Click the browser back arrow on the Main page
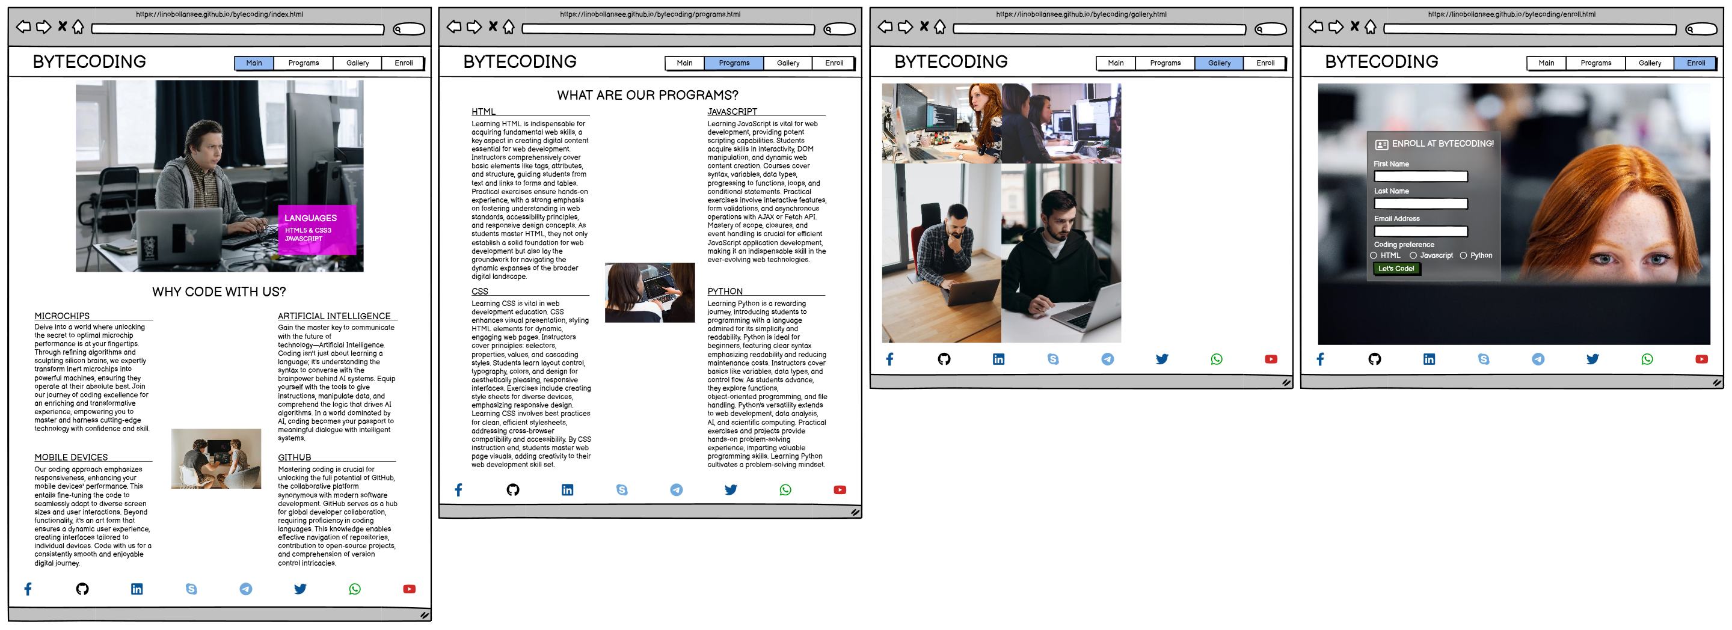The width and height of the screenshot is (1732, 630). tap(23, 27)
